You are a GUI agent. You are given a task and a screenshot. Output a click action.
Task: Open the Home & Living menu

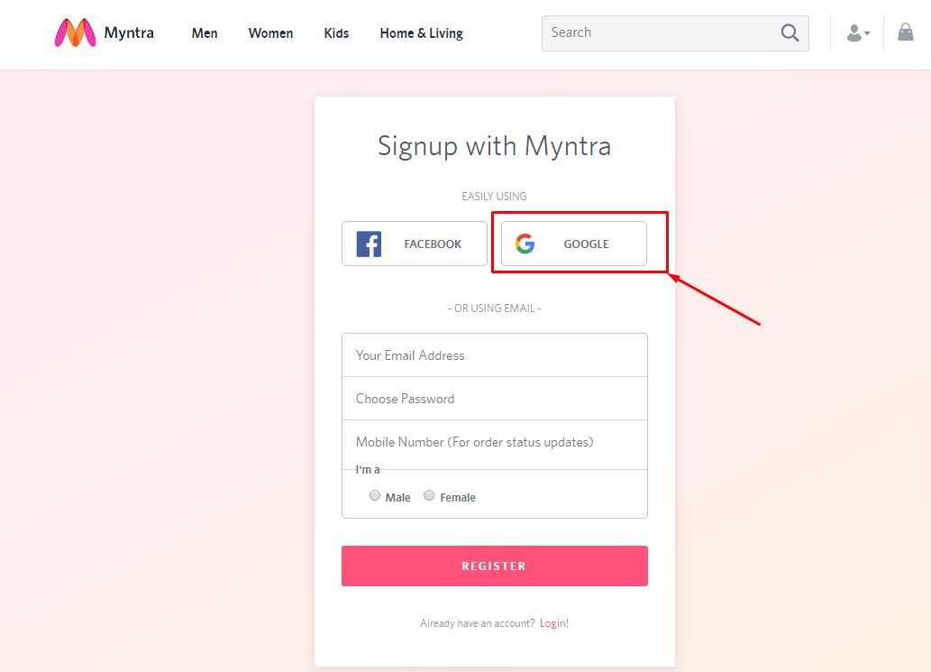pyautogui.click(x=422, y=33)
